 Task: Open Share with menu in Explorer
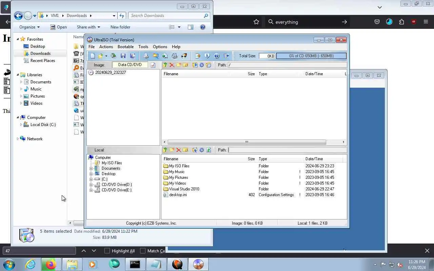88,27
